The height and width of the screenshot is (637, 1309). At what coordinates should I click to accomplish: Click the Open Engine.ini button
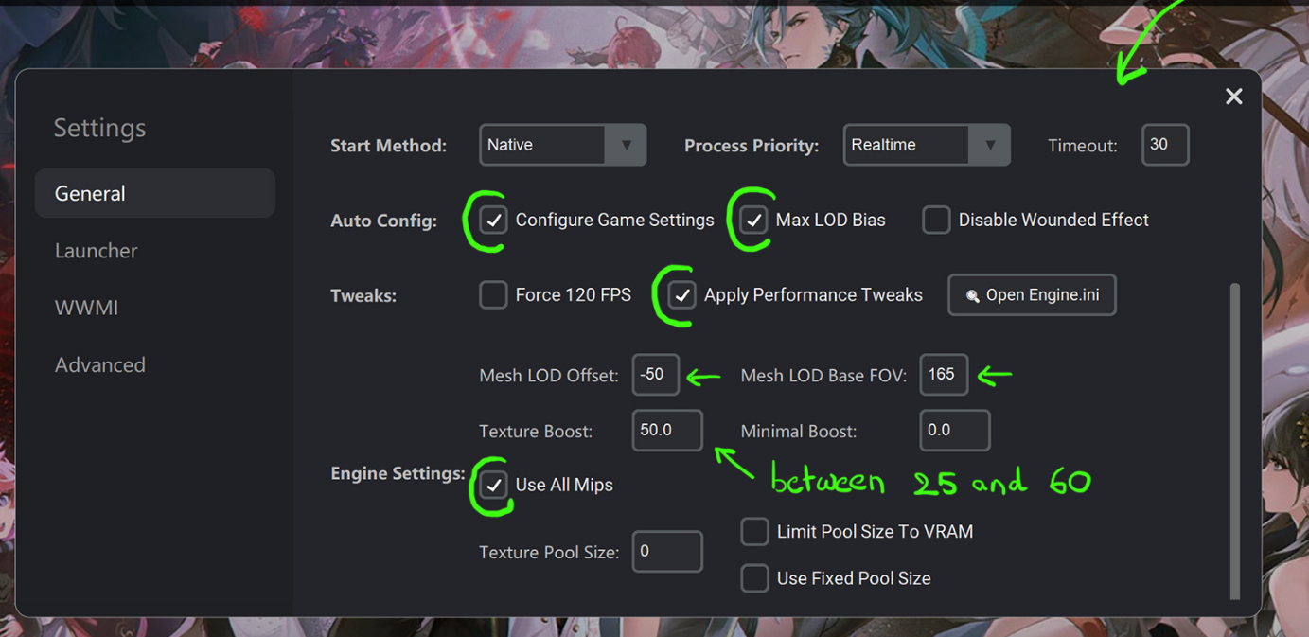coord(1032,295)
